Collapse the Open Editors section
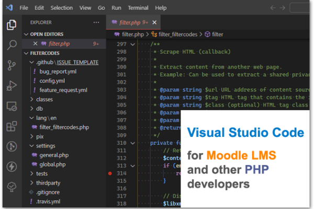314x209 pixels. (x=26, y=34)
